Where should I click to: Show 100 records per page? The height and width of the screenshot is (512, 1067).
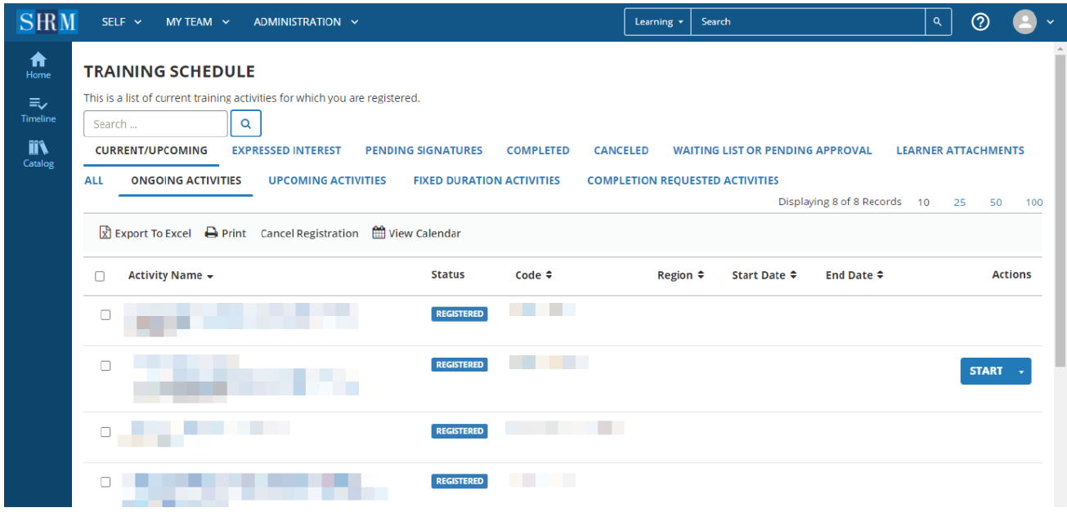tap(1033, 202)
